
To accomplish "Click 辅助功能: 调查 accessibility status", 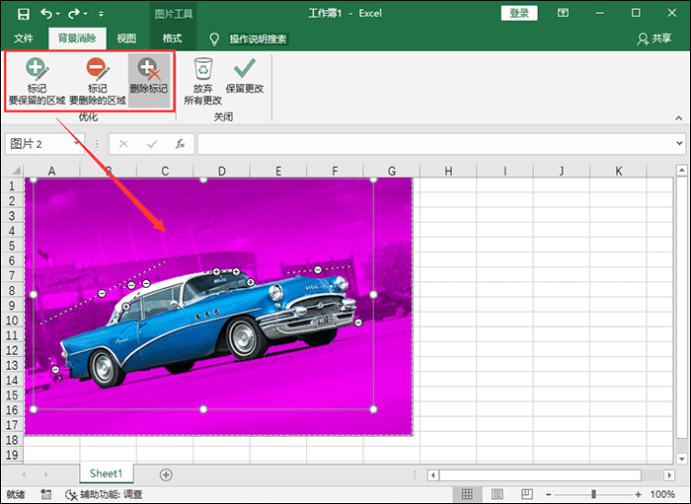I will (104, 494).
